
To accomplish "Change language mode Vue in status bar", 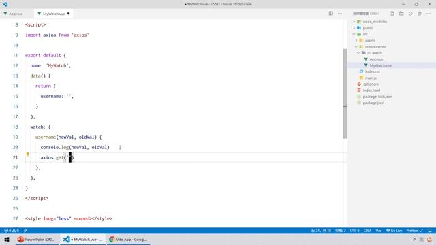I will click(x=379, y=231).
